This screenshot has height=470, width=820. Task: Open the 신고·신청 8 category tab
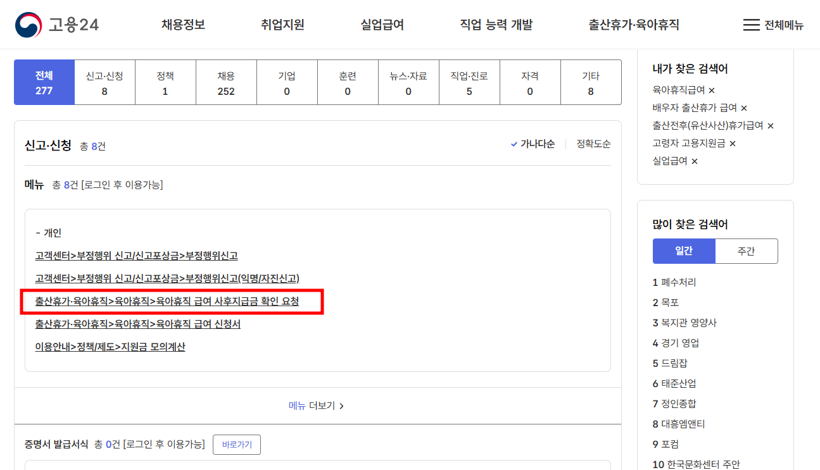[x=104, y=82]
